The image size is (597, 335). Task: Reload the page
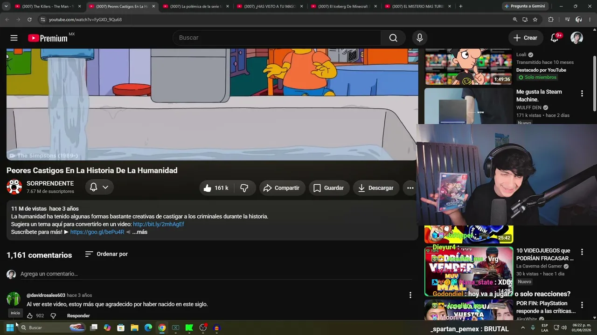point(29,20)
